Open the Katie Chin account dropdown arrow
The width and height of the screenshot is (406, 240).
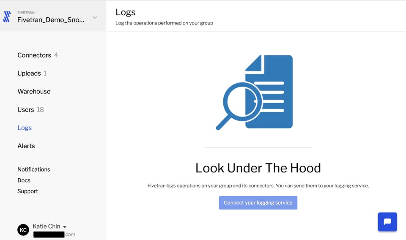coord(65,227)
